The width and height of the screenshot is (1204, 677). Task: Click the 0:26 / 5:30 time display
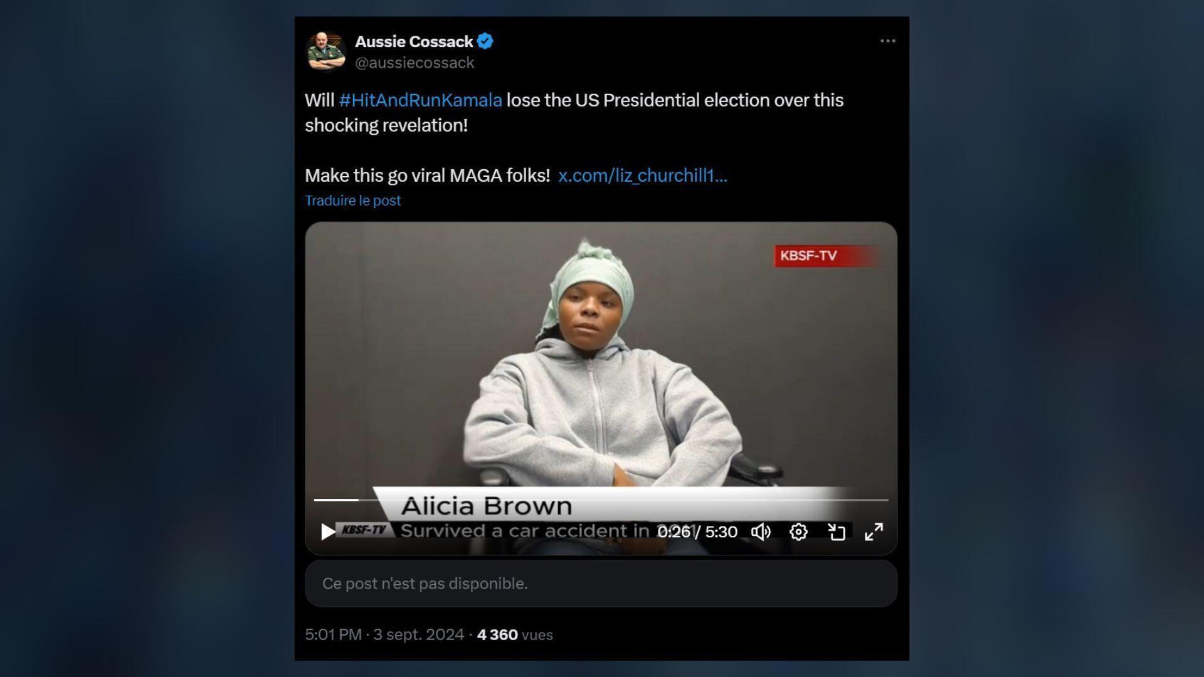click(697, 532)
